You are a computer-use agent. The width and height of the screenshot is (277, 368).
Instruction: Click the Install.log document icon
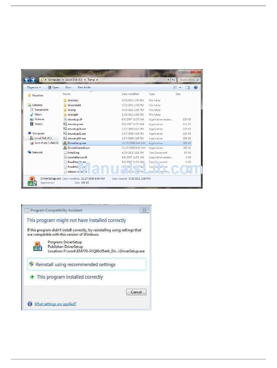(65, 152)
